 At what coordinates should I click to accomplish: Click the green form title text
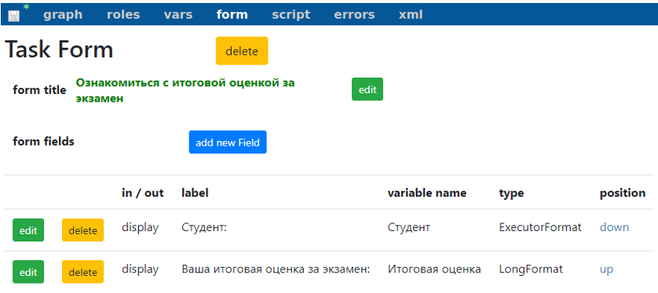coord(185,91)
